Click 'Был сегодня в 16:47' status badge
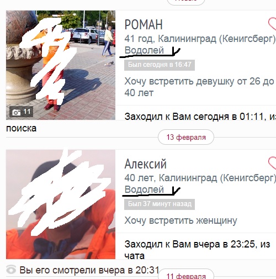Screen dimensions: 276x279 pyautogui.click(x=160, y=65)
